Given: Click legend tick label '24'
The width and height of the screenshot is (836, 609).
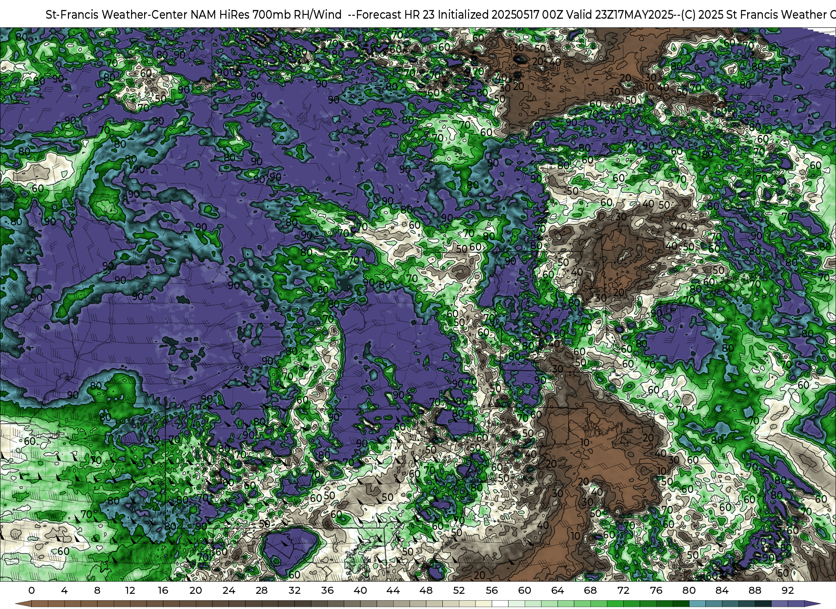Looking at the screenshot, I should pos(229,591).
